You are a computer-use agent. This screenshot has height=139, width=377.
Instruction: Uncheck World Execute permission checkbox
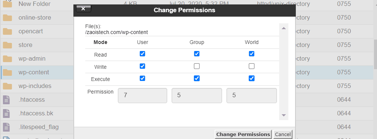point(251,78)
